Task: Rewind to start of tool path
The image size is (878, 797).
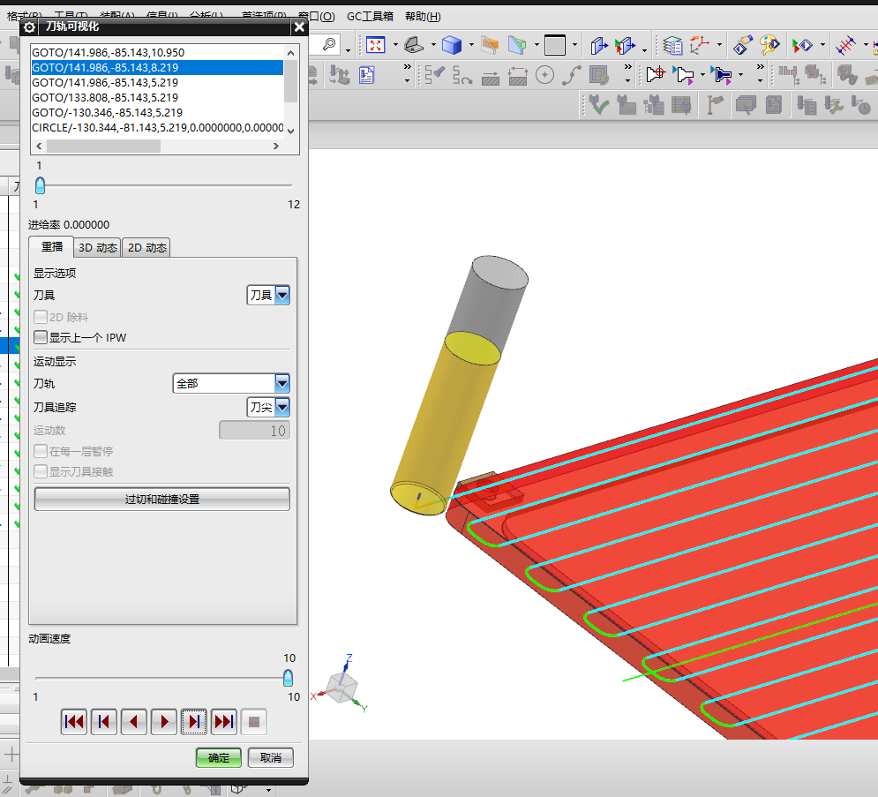Action: click(74, 721)
